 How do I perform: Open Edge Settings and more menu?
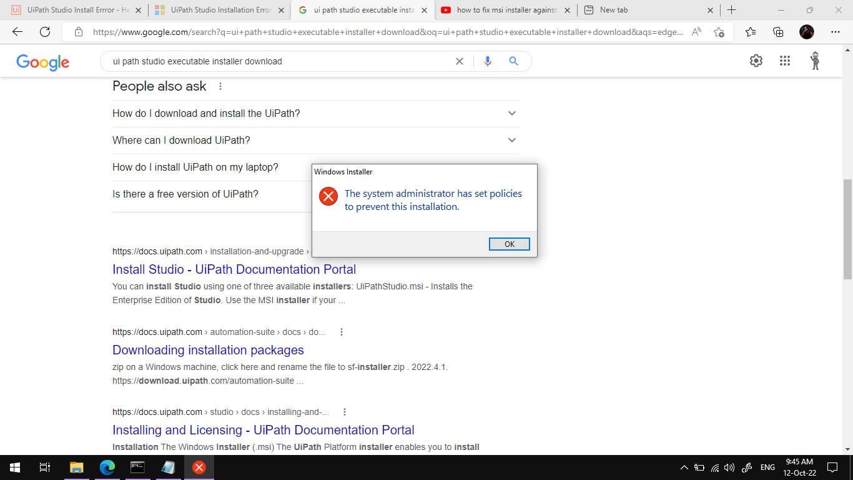tap(836, 32)
